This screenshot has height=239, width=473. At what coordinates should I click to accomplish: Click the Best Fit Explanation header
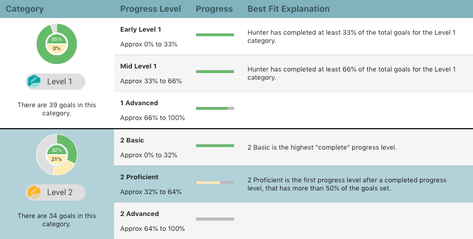(288, 9)
